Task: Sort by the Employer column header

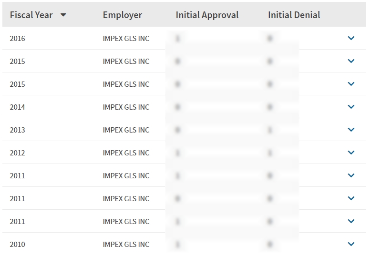Action: [x=123, y=15]
